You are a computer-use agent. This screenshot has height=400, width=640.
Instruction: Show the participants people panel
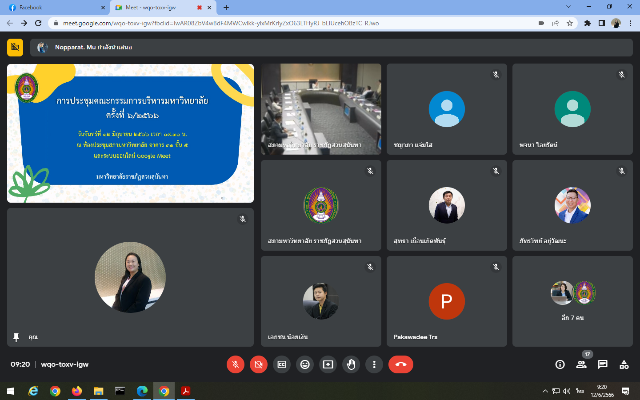(x=581, y=364)
